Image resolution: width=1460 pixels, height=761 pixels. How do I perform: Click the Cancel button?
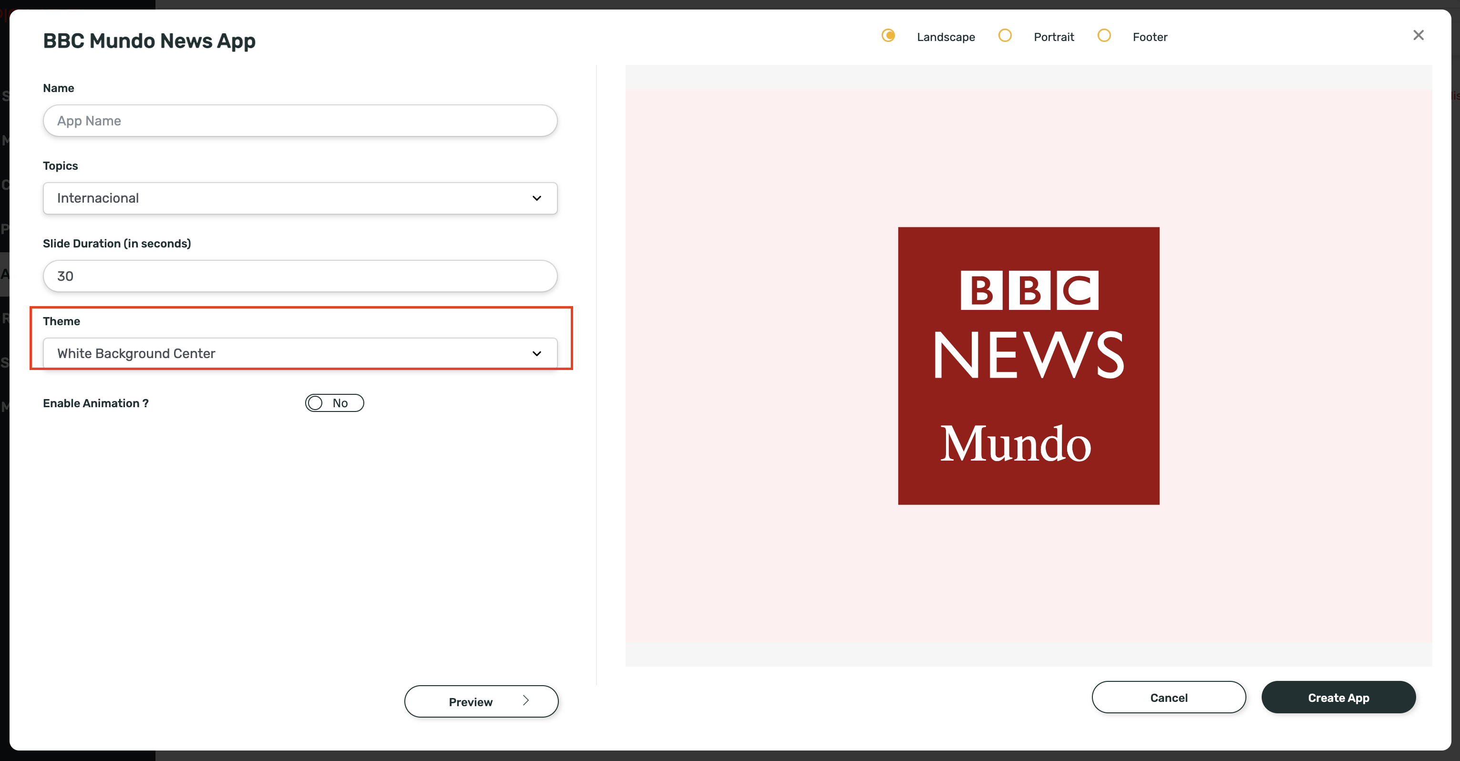point(1169,698)
